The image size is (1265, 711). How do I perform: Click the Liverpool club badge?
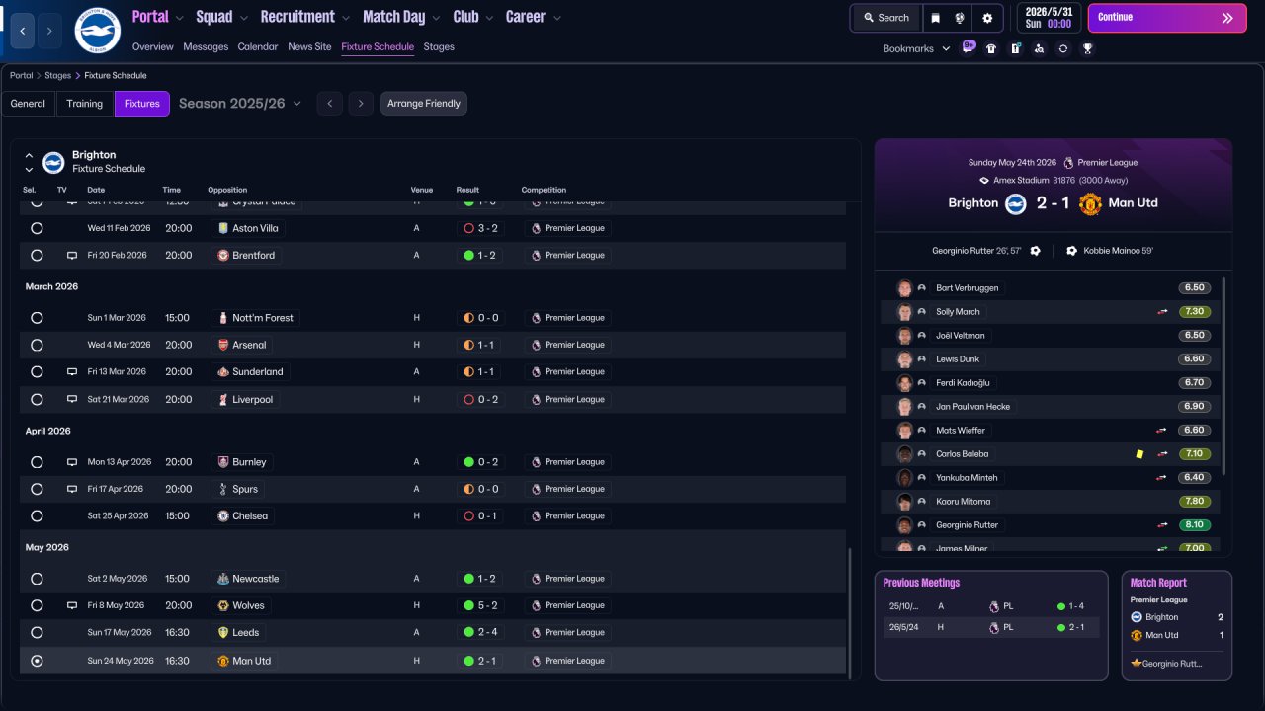[x=223, y=399]
